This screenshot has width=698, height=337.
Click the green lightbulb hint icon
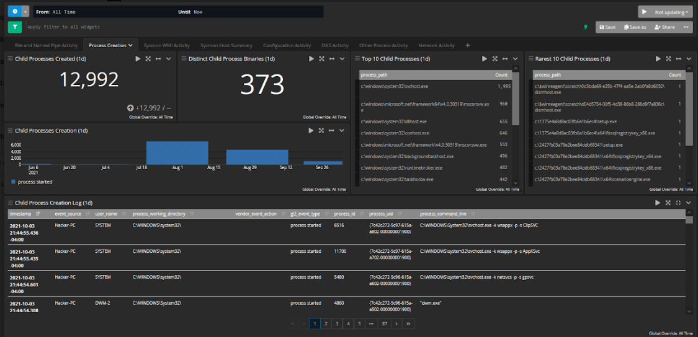click(585, 27)
